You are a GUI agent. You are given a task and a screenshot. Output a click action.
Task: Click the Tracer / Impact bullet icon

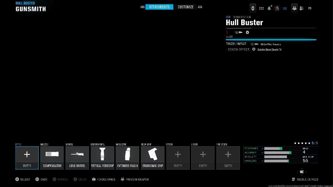click(254, 44)
